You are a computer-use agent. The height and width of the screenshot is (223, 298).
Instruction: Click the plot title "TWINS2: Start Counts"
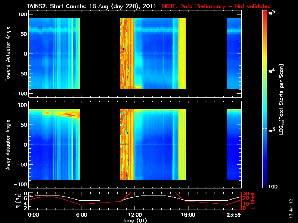click(x=57, y=6)
